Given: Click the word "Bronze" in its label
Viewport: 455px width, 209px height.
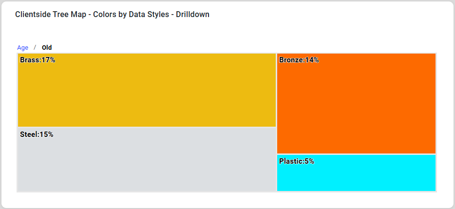Looking at the screenshot, I should click(x=291, y=60).
